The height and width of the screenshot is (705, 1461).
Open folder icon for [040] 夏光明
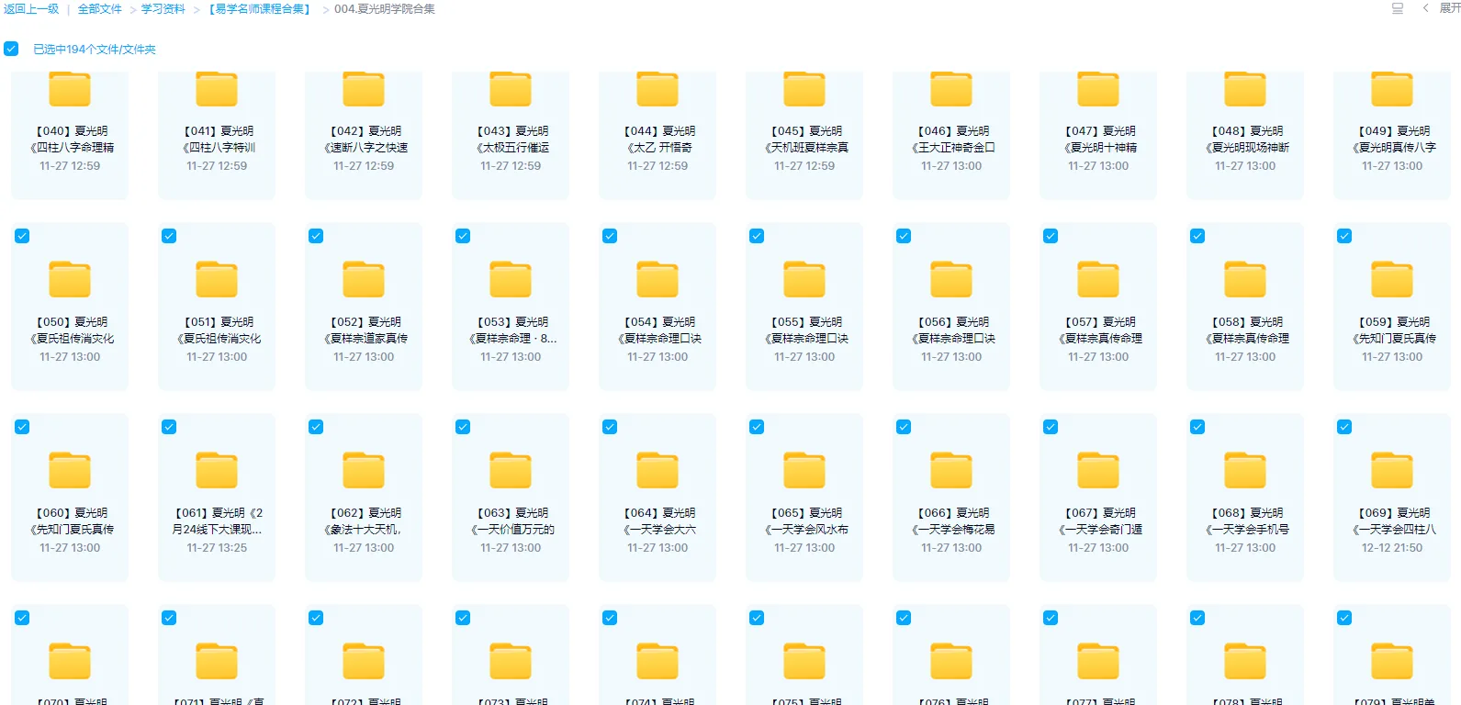pos(70,89)
